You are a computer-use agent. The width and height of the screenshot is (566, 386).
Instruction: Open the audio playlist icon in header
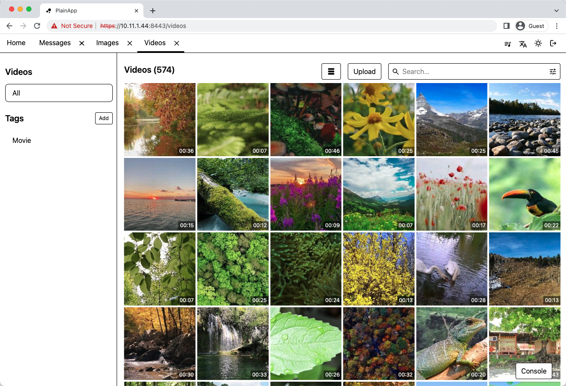508,43
